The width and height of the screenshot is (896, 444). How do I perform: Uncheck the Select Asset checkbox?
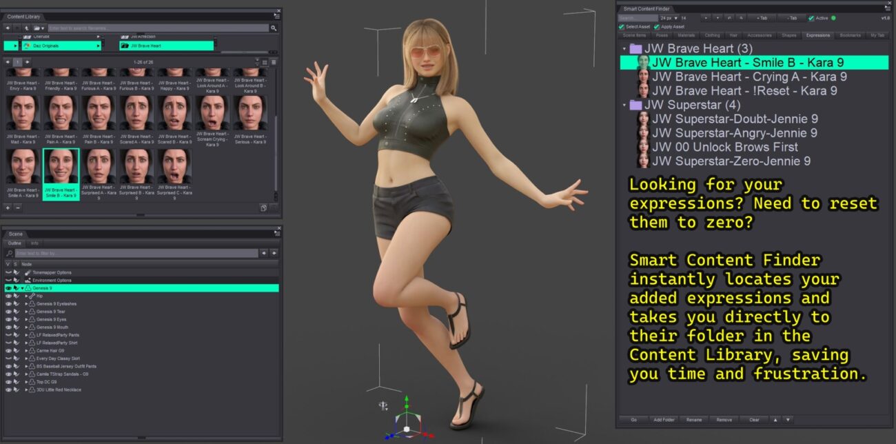[621, 27]
